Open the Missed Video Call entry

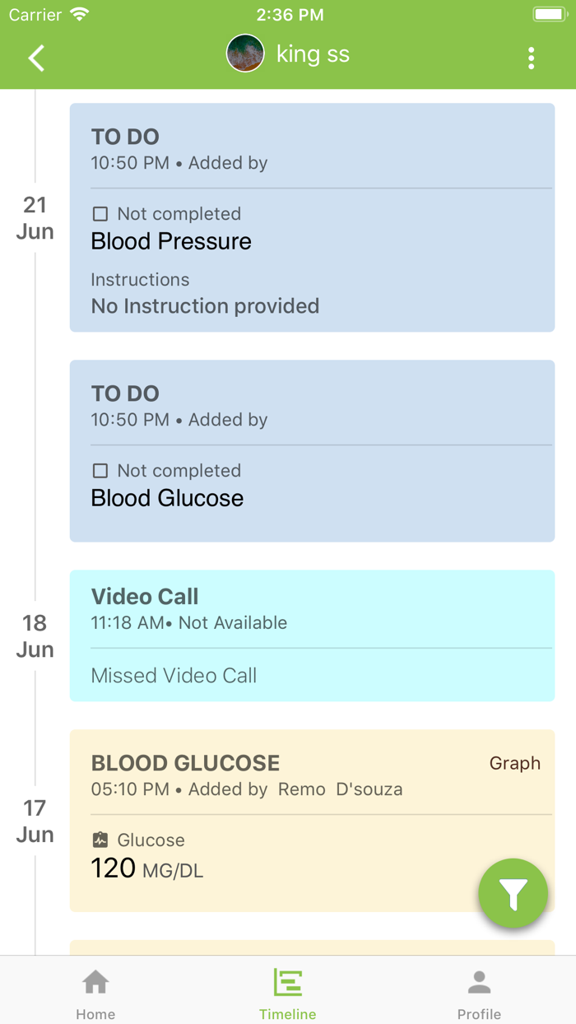coord(174,676)
